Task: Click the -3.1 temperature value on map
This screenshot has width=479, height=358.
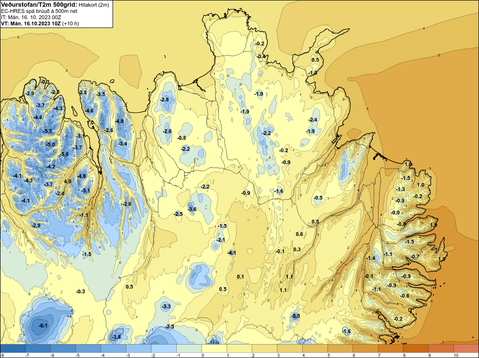Action: coord(80,136)
